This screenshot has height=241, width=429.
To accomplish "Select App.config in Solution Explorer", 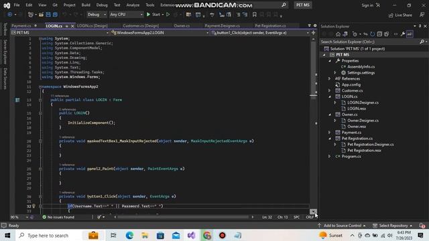I will tap(351, 85).
